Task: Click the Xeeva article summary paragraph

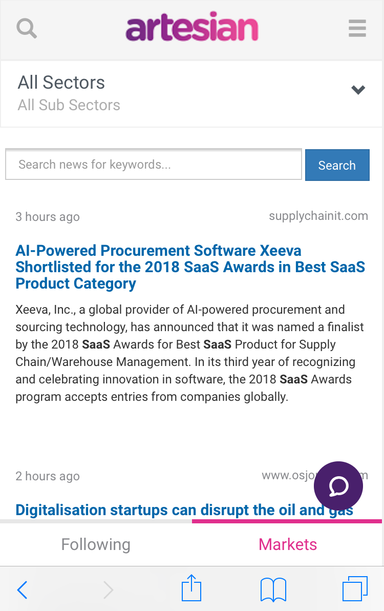Action: (x=190, y=353)
